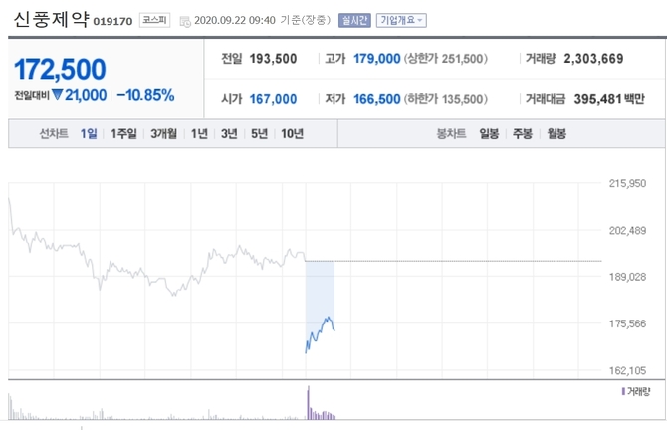Show the 1년 line chart
The image size is (667, 430).
pyautogui.click(x=200, y=134)
